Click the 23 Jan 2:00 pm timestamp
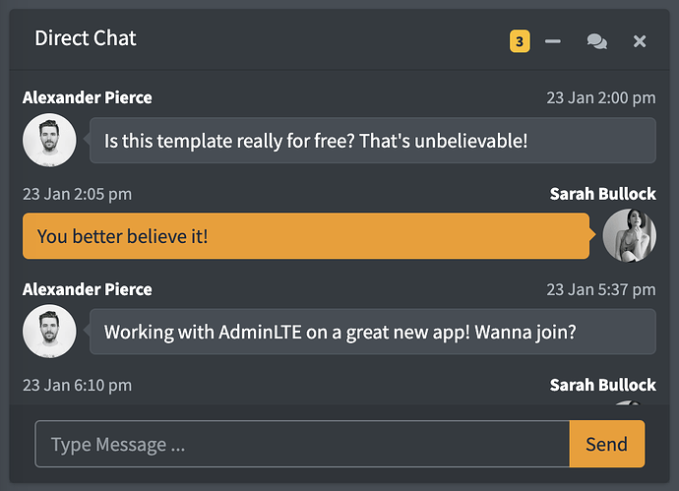The image size is (679, 491). [600, 97]
